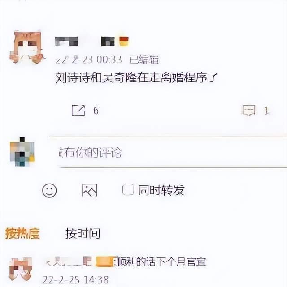The image size is (287, 287).
Task: Click the repost count 6
Action: [x=96, y=111]
